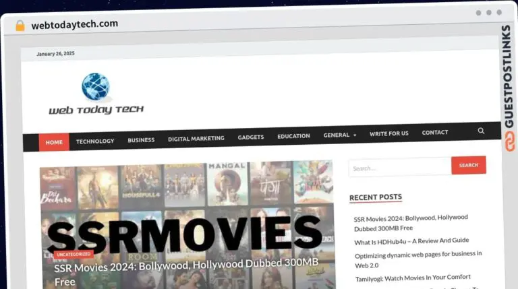Image resolution: width=518 pixels, height=289 pixels.
Task: Open the Web Today Tech globe logo
Action: click(96, 94)
